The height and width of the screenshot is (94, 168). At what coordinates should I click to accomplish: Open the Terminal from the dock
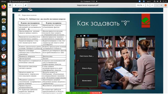(x=4, y=70)
